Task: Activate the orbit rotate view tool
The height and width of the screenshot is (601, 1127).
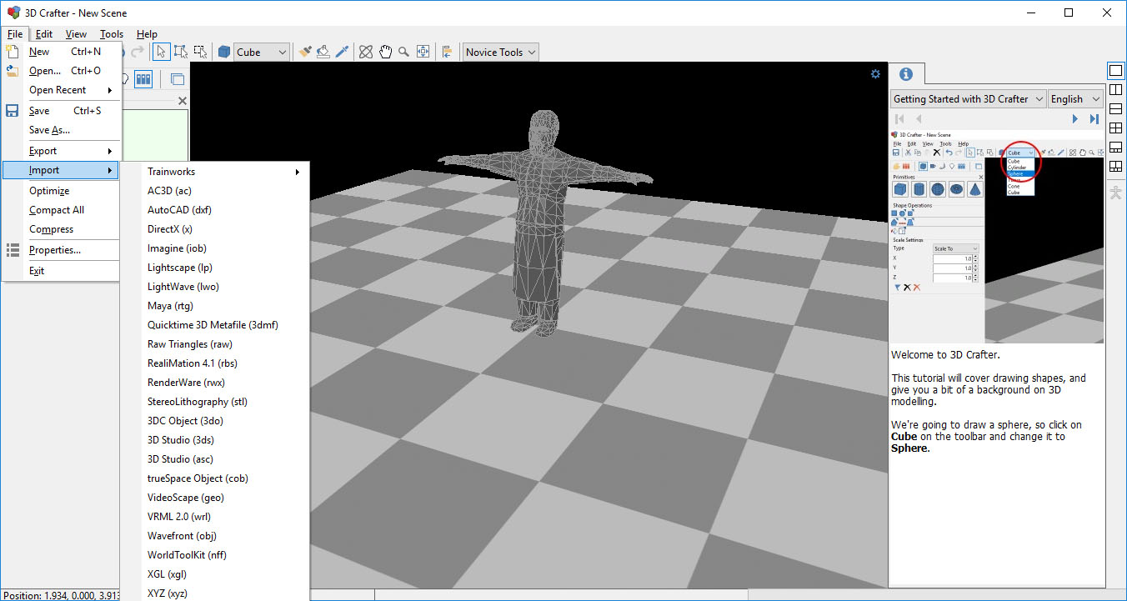Action: click(366, 52)
